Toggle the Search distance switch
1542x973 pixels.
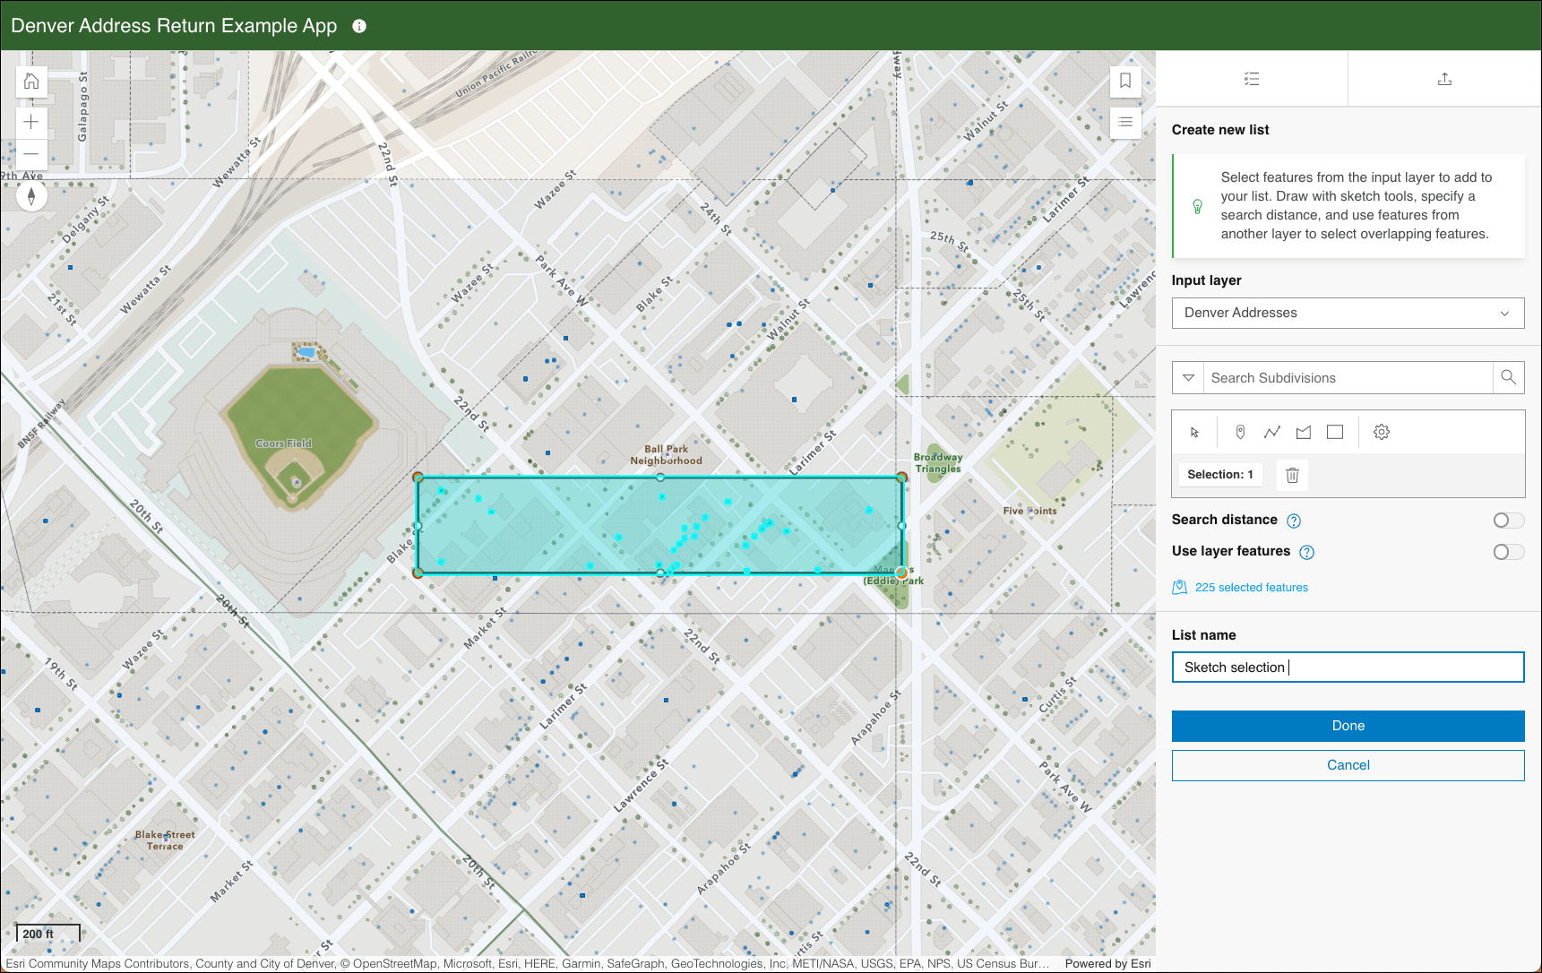point(1508,521)
